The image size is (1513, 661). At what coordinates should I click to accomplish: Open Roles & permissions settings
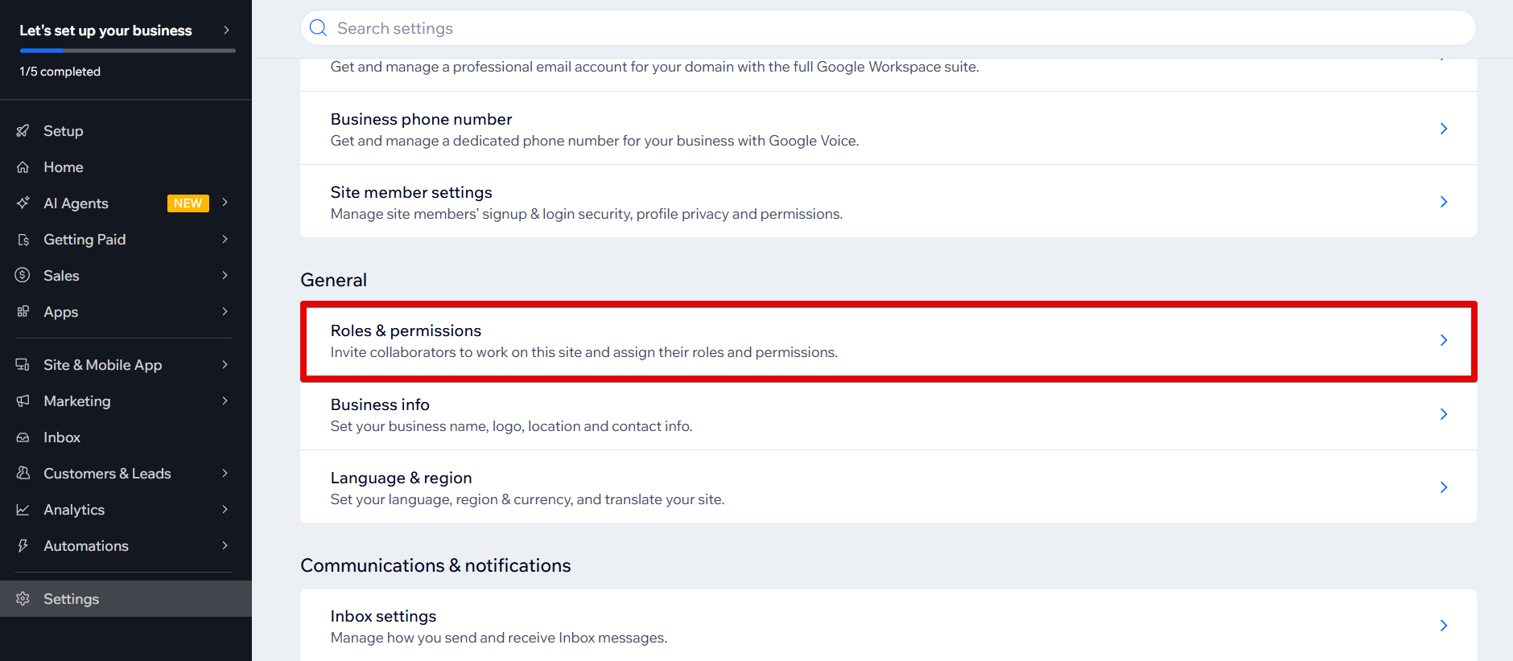point(888,341)
